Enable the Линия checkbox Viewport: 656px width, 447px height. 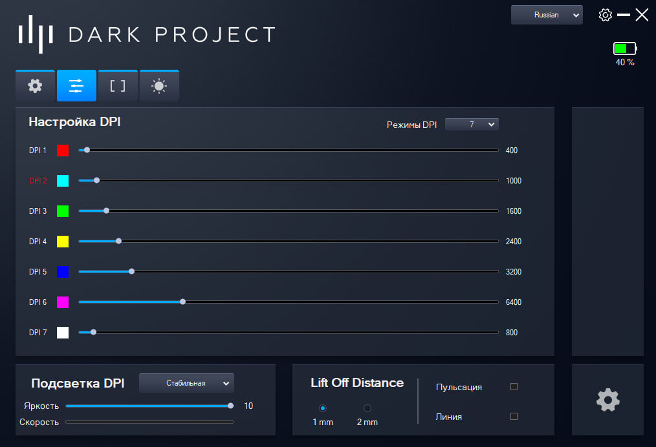(514, 417)
